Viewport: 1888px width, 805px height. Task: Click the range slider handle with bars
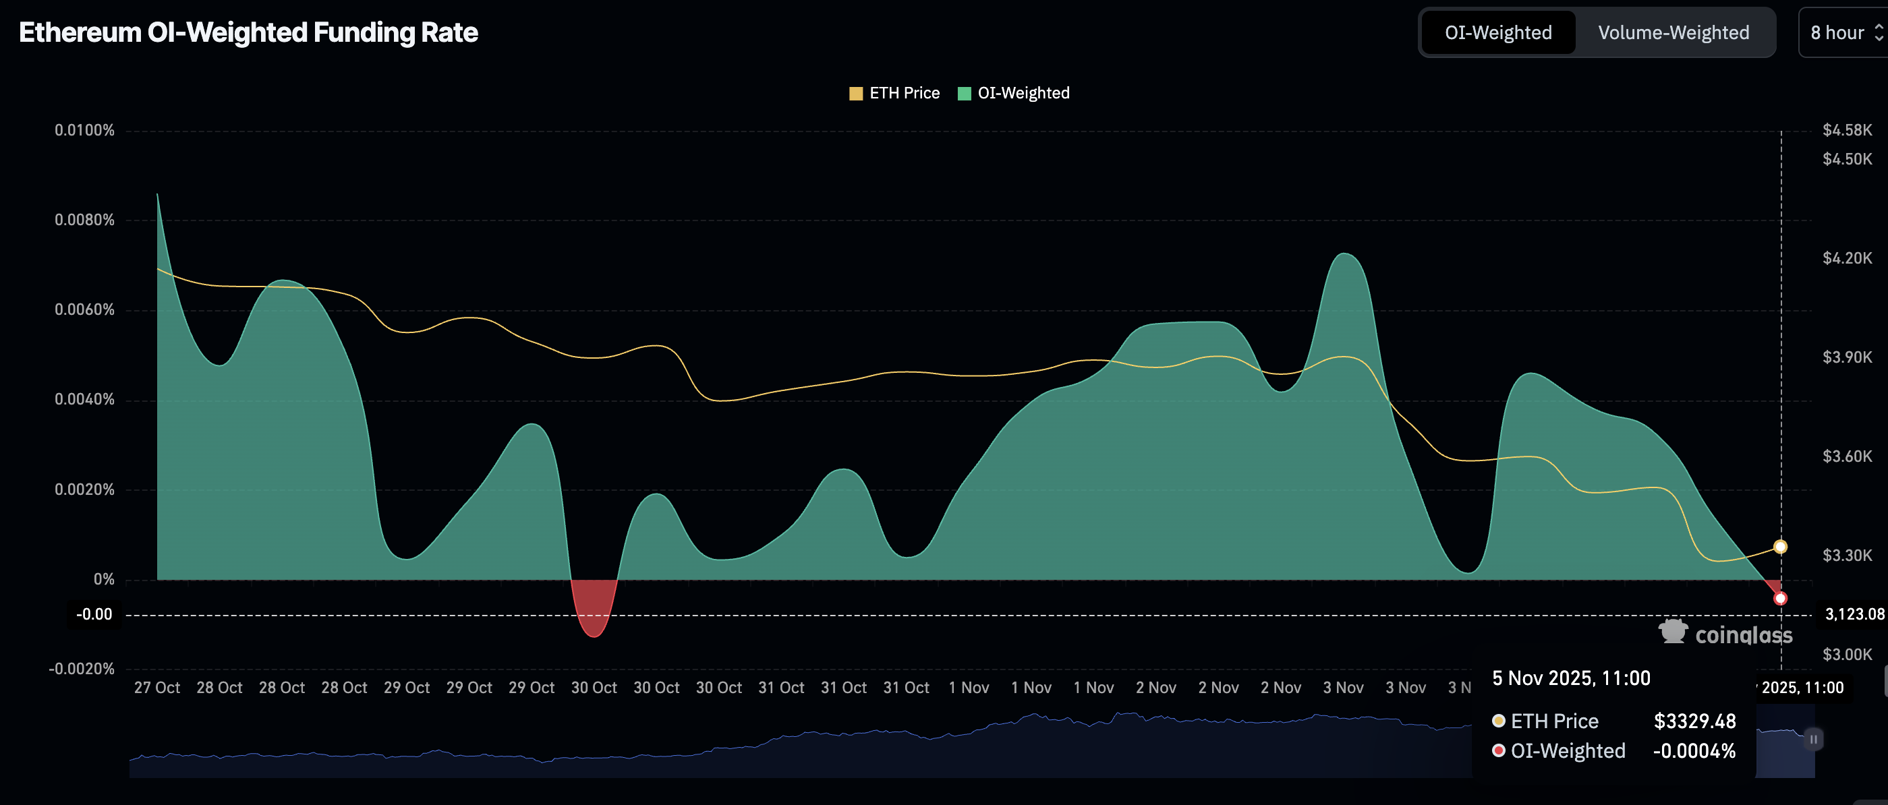1813,739
